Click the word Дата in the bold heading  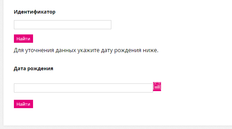pos(20,68)
